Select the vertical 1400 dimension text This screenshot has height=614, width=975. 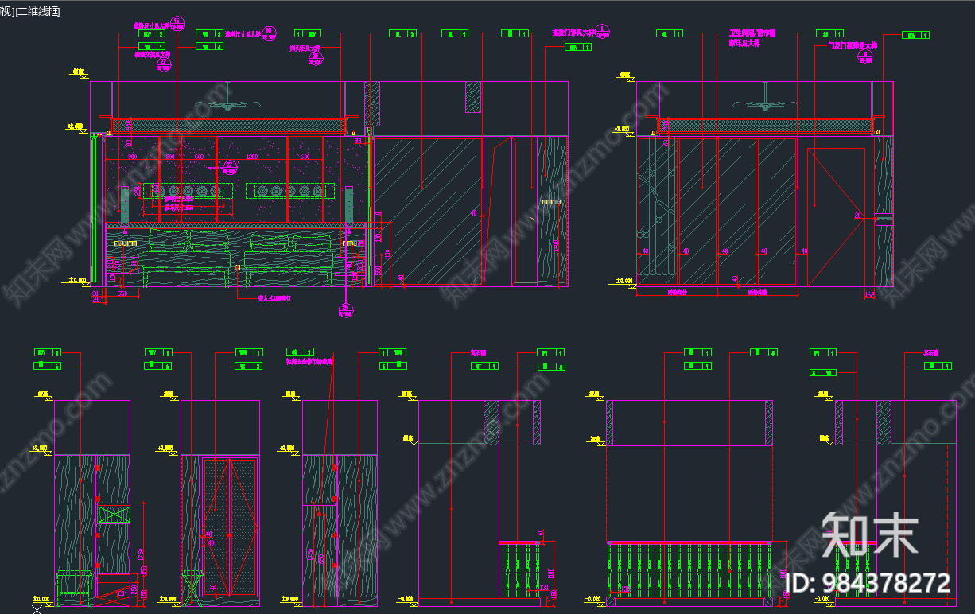tap(554, 244)
